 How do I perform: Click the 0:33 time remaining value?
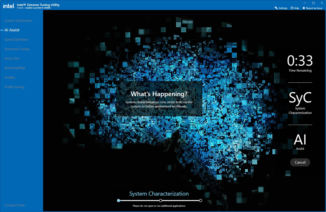[300, 61]
